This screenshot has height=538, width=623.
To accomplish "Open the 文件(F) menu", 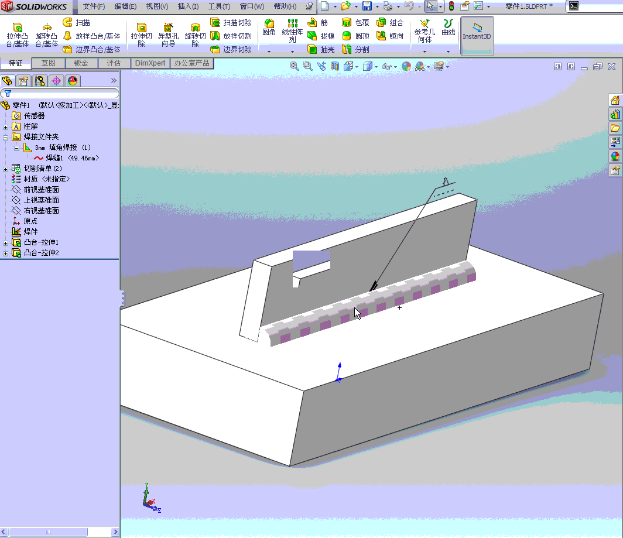I will click(x=94, y=6).
